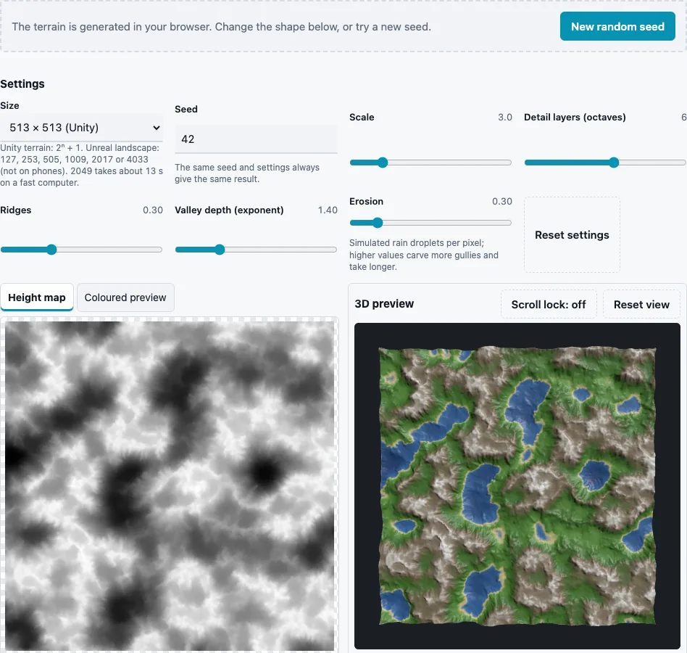Click the Erosion value 0.30
Viewport: 687px width, 653px height.
point(501,201)
